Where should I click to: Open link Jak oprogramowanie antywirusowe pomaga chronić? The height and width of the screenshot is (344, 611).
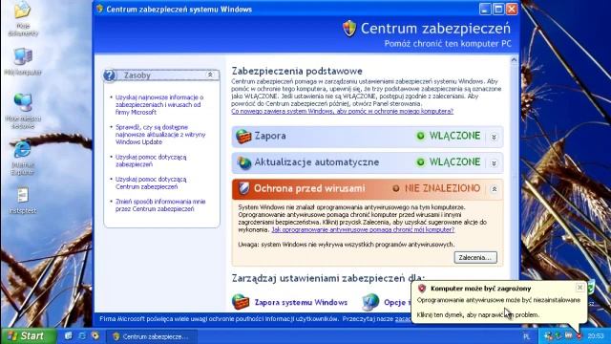pyautogui.click(x=363, y=229)
